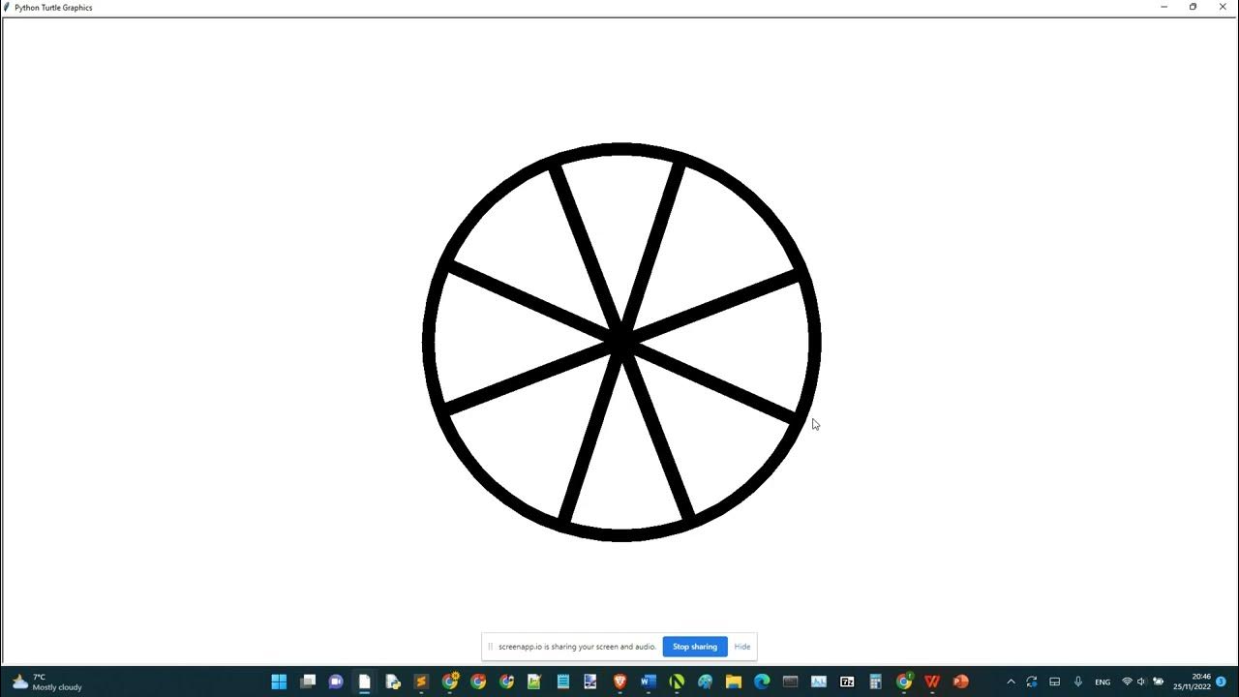Open notification center badge showing 3
The width and height of the screenshot is (1239, 697).
(x=1222, y=682)
